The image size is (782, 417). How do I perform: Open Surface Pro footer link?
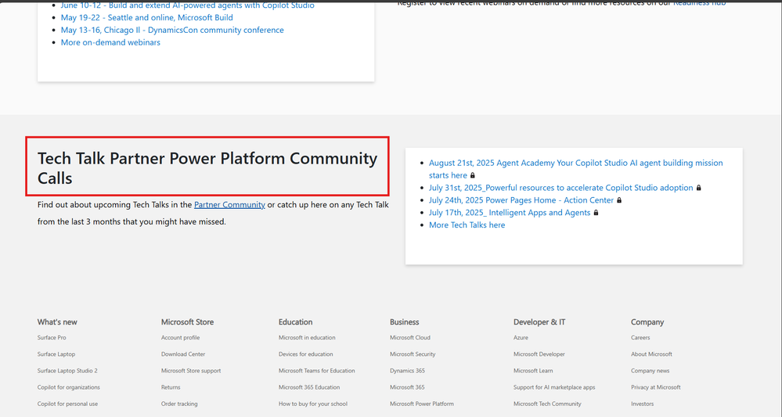[52, 338]
